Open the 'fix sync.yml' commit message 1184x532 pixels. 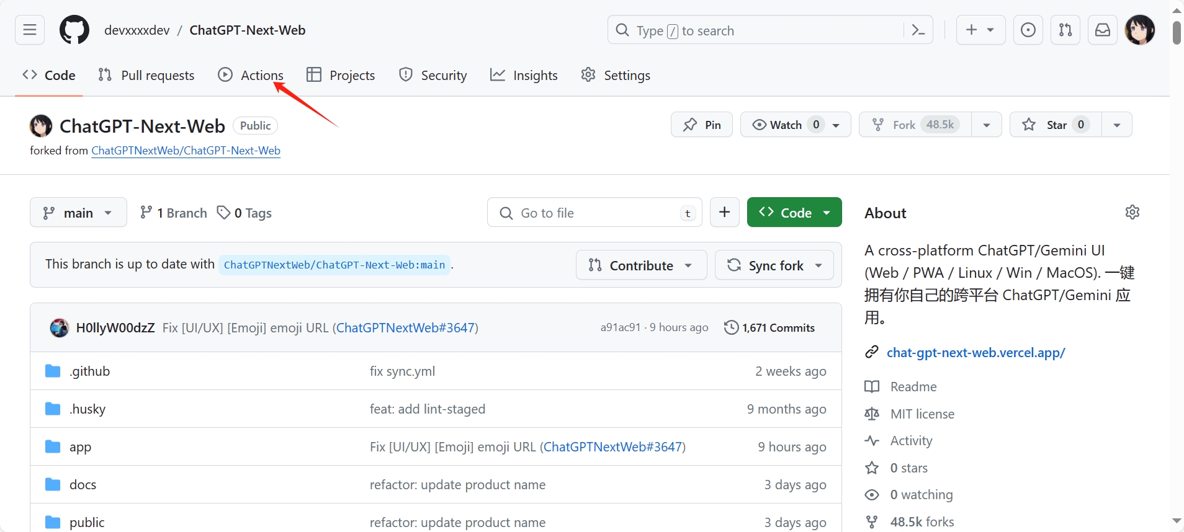[402, 371]
